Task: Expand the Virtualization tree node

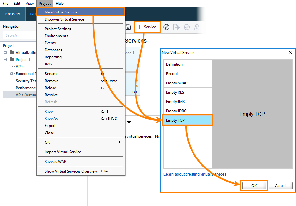Action: coord(5,52)
